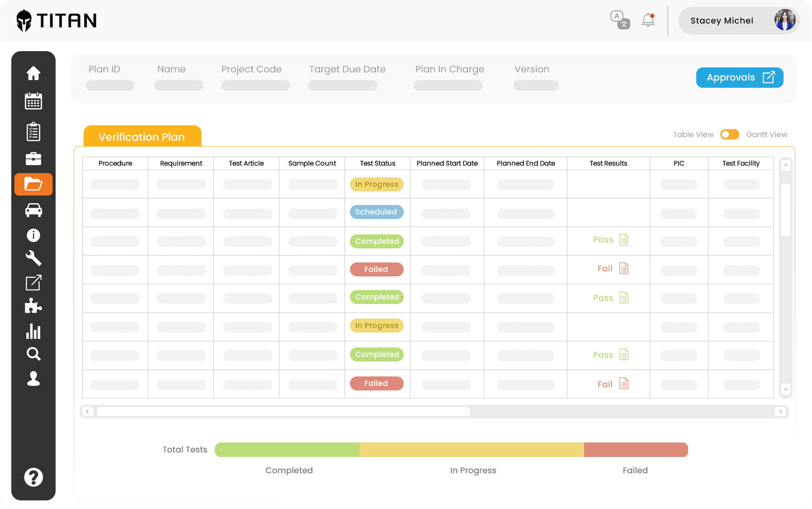Click the search icon in the sidebar

[x=33, y=354]
